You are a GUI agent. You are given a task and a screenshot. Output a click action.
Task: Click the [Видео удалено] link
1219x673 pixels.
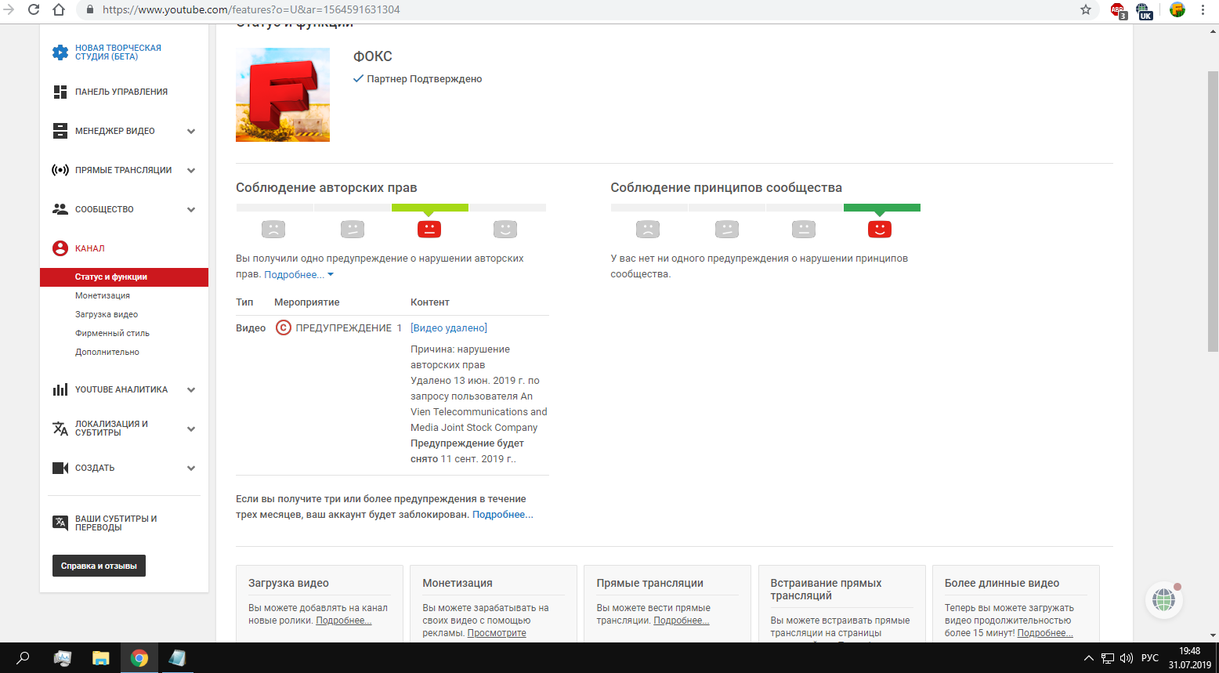[x=449, y=327]
